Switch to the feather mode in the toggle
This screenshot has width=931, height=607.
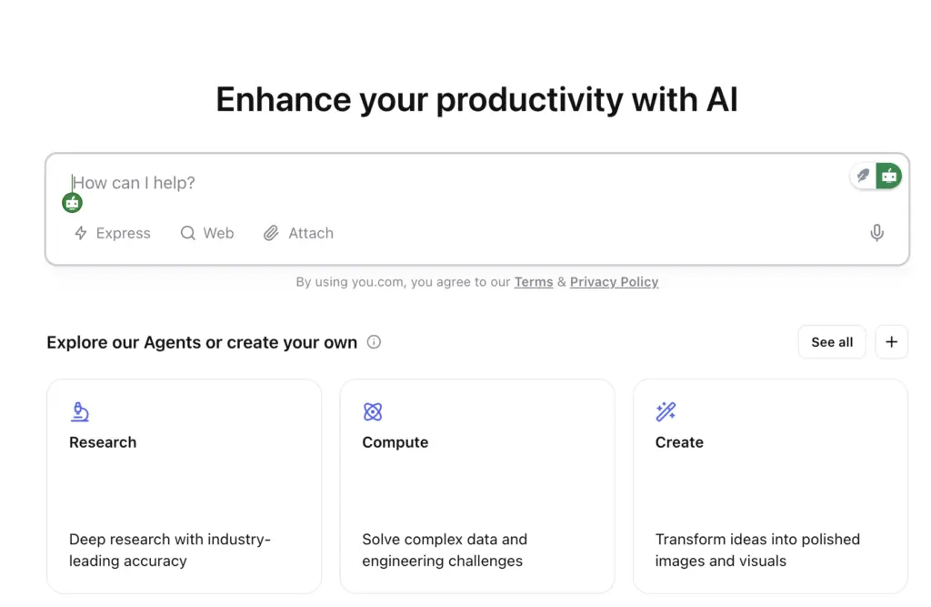pos(863,176)
